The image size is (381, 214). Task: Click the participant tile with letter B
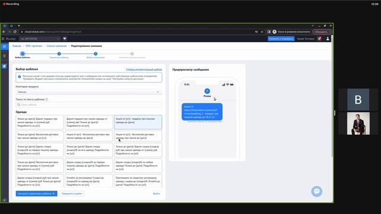coord(358,99)
